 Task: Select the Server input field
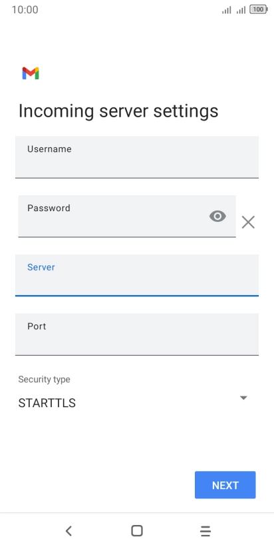(137, 275)
